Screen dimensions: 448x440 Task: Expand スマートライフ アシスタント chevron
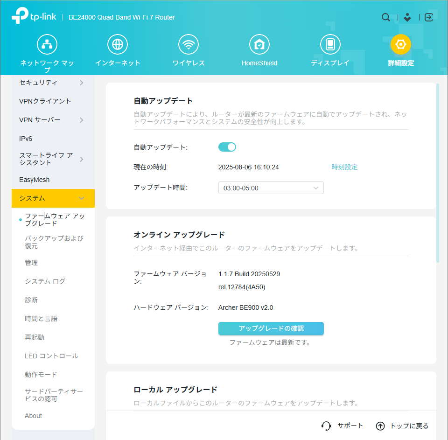[81, 159]
